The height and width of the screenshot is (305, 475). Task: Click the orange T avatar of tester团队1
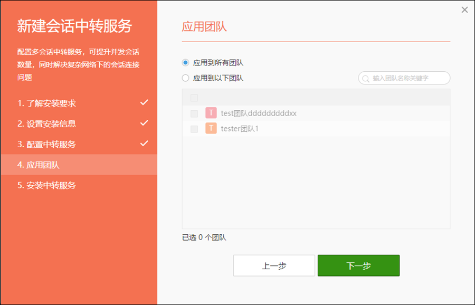pyautogui.click(x=211, y=128)
